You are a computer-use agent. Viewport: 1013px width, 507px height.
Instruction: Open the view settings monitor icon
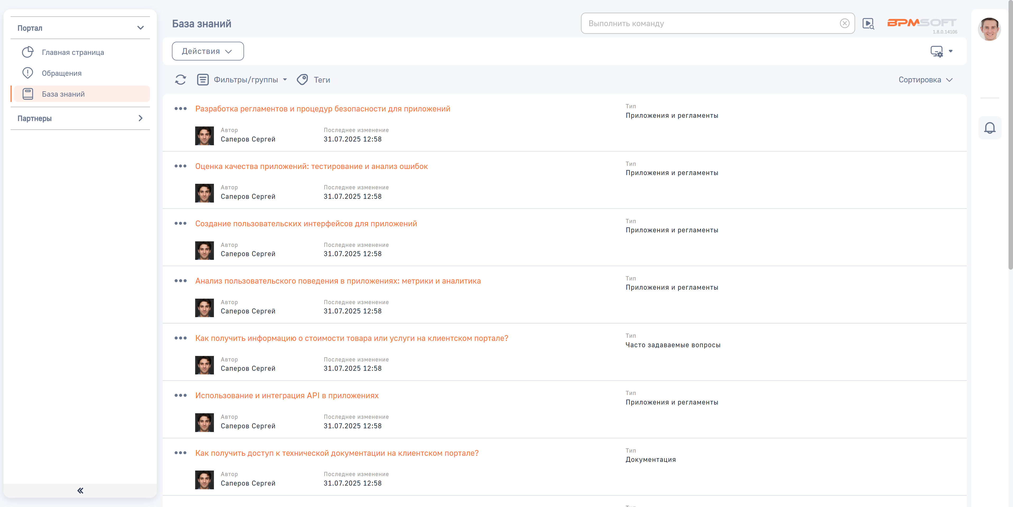(936, 51)
